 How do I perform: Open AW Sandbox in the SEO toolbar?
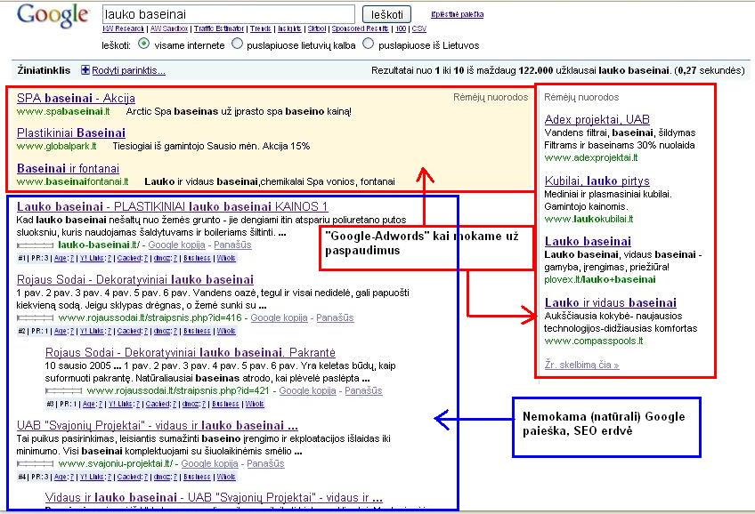[x=169, y=28]
